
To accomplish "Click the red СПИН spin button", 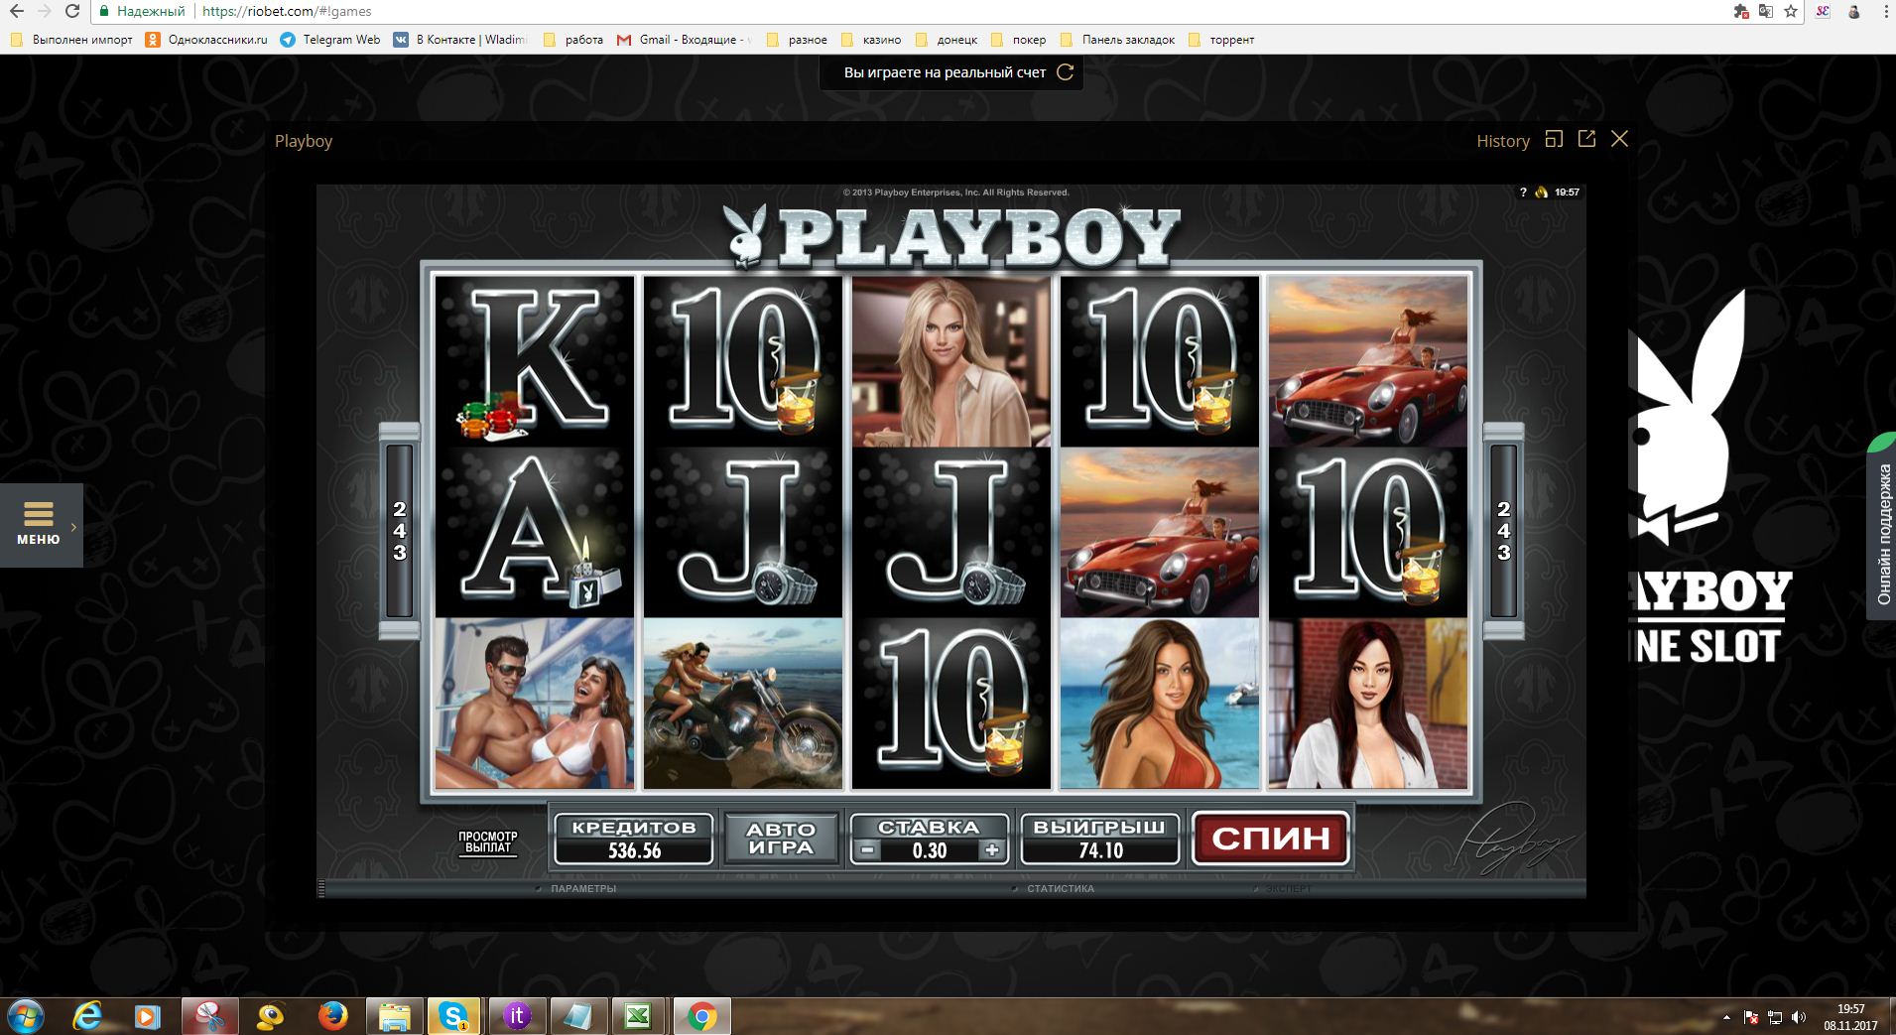I will click(x=1270, y=839).
